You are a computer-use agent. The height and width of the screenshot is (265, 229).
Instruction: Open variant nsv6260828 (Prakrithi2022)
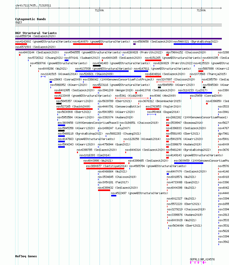click(x=143, y=52)
